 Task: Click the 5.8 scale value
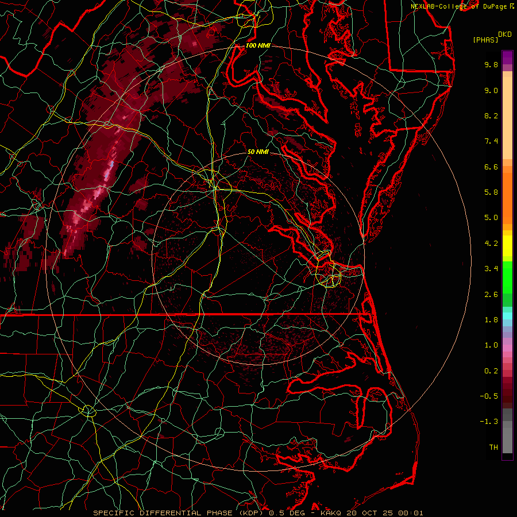coord(491,192)
